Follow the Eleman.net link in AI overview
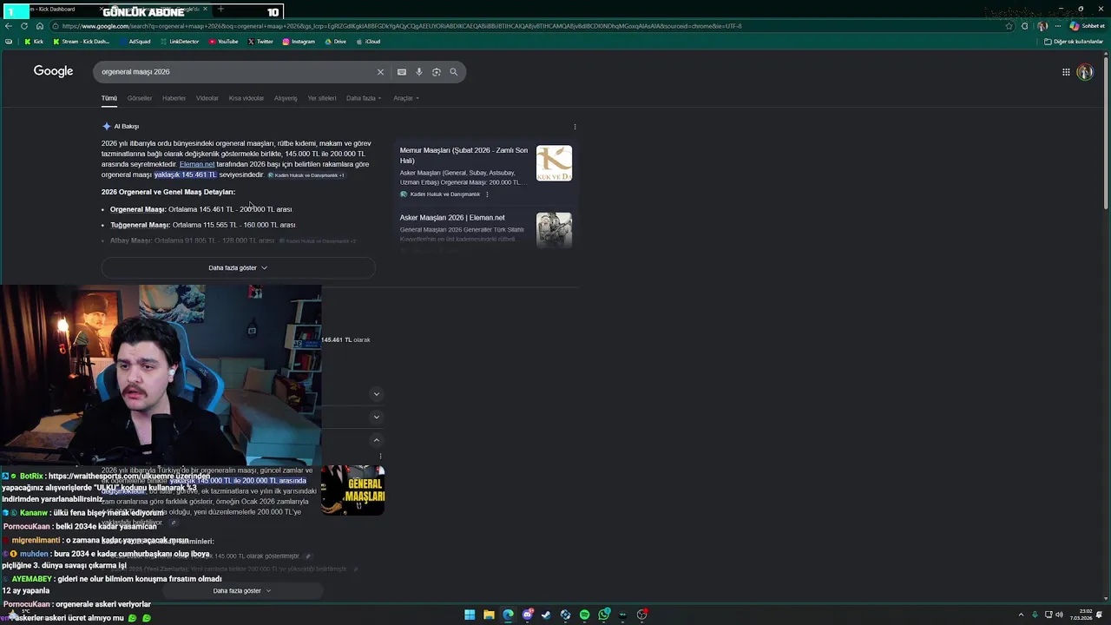The height and width of the screenshot is (625, 1111). [x=197, y=164]
